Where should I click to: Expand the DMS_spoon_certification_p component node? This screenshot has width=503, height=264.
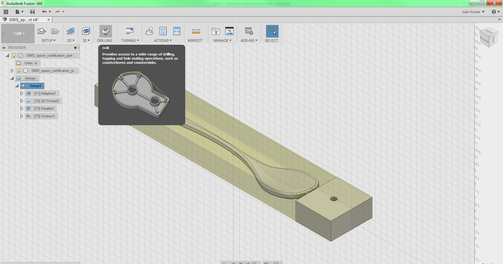coord(12,71)
